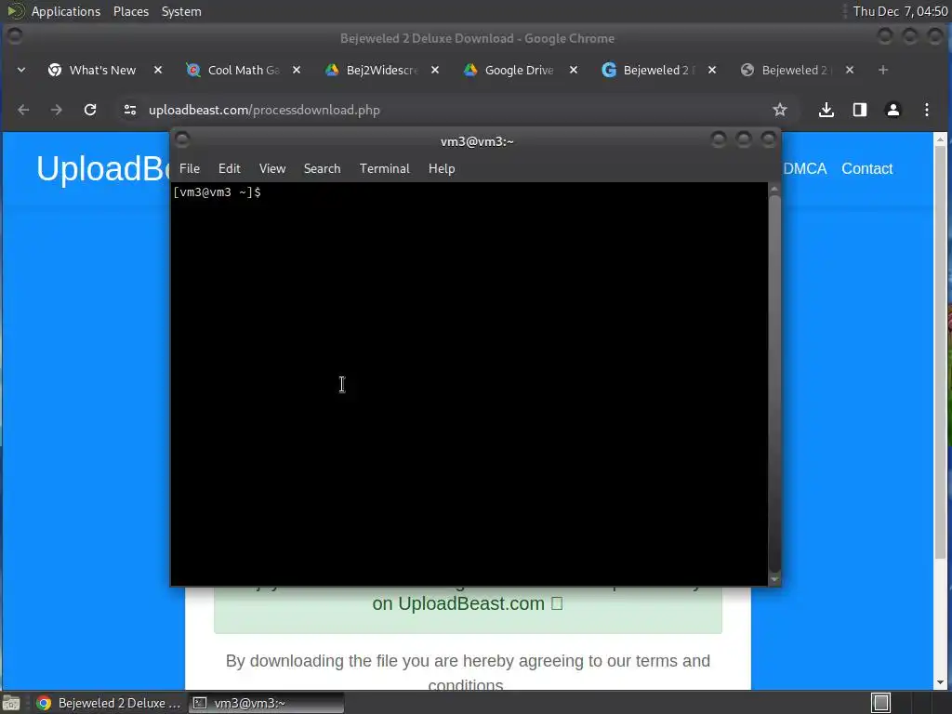Switch to Cool Math Games tab
Viewport: 952px width, 714px height.
241,70
